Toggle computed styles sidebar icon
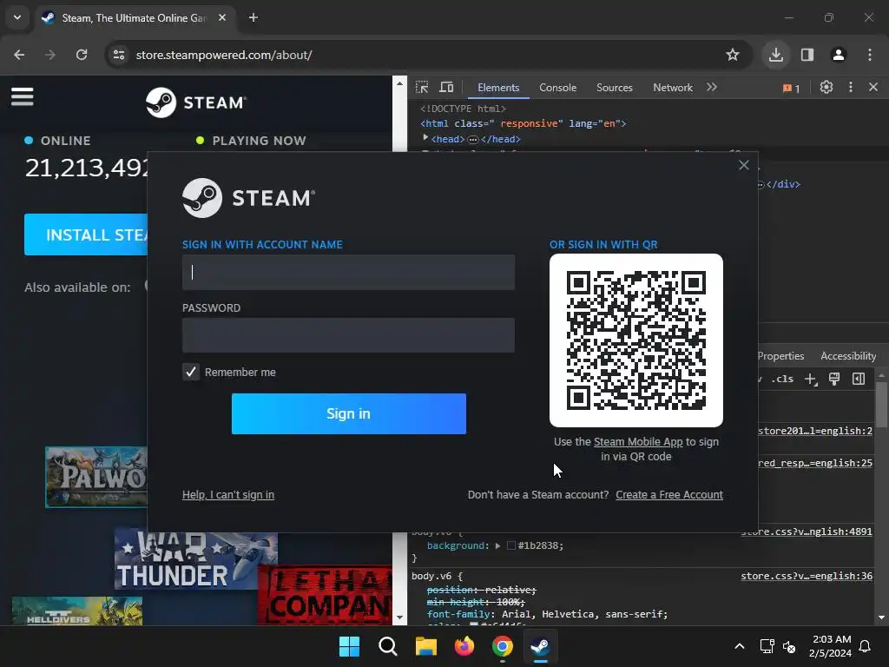 pyautogui.click(x=859, y=379)
